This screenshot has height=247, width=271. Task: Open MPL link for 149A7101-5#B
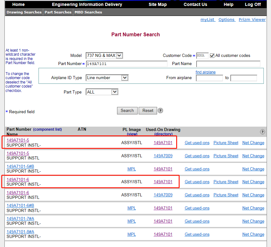(x=131, y=169)
